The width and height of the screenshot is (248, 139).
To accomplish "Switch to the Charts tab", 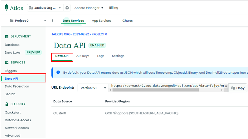I will [x=128, y=21].
